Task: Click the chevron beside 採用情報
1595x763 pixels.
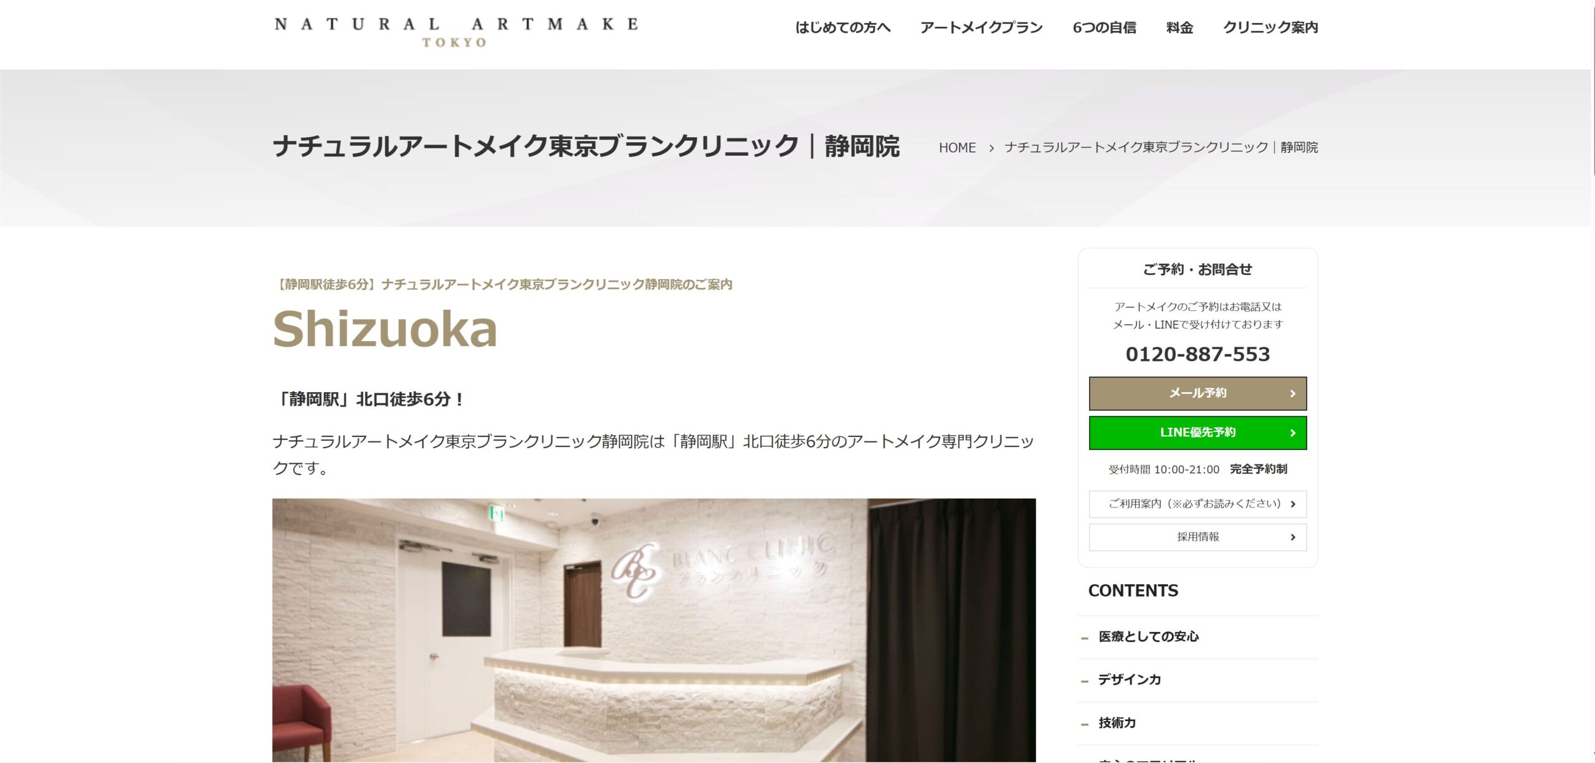Action: coord(1293,537)
